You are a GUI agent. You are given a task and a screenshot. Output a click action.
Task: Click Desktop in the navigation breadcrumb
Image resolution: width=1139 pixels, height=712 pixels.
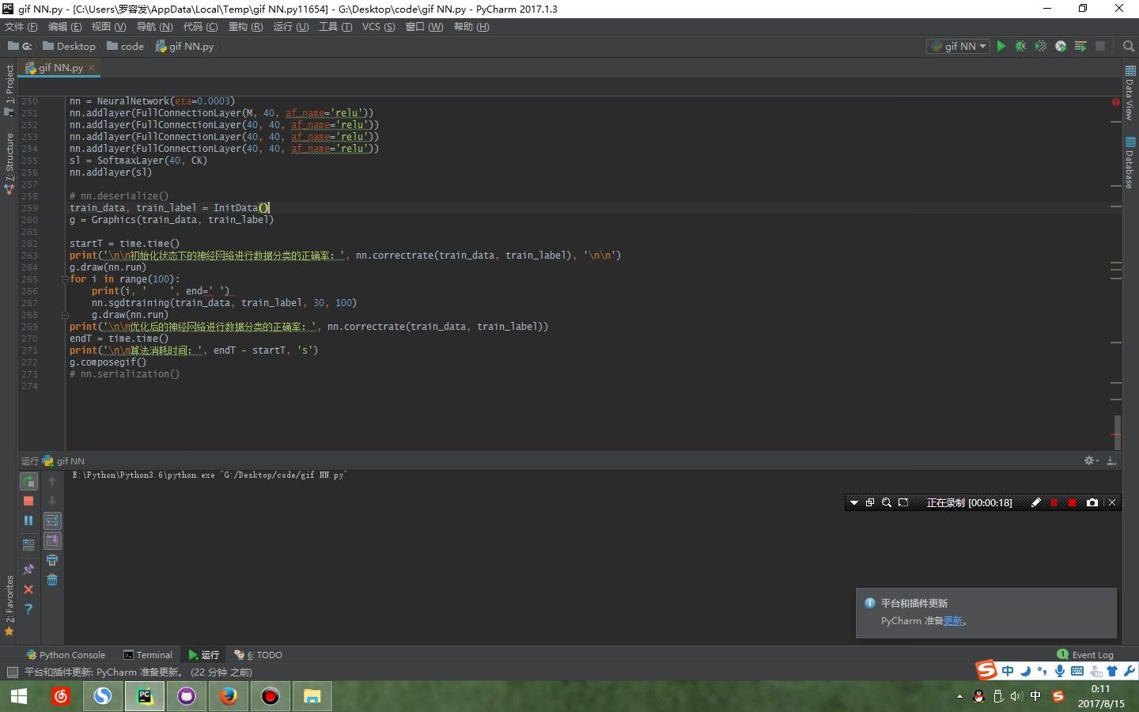tap(69, 47)
